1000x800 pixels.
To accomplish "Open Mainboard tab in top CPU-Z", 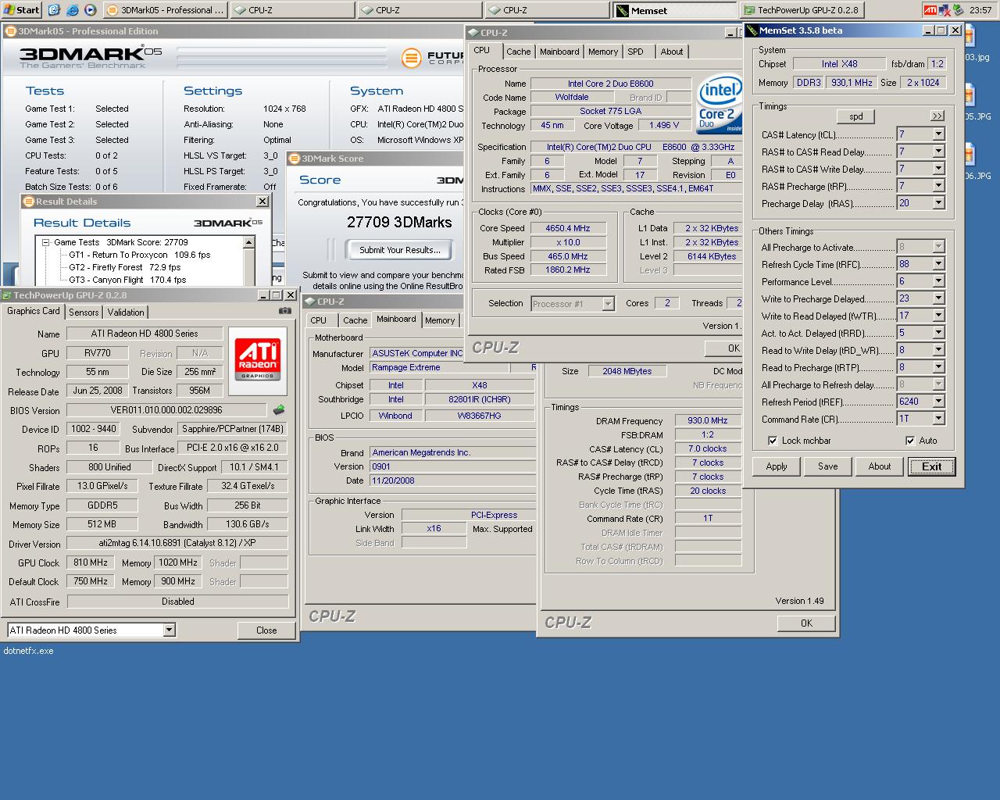I will pyautogui.click(x=559, y=52).
